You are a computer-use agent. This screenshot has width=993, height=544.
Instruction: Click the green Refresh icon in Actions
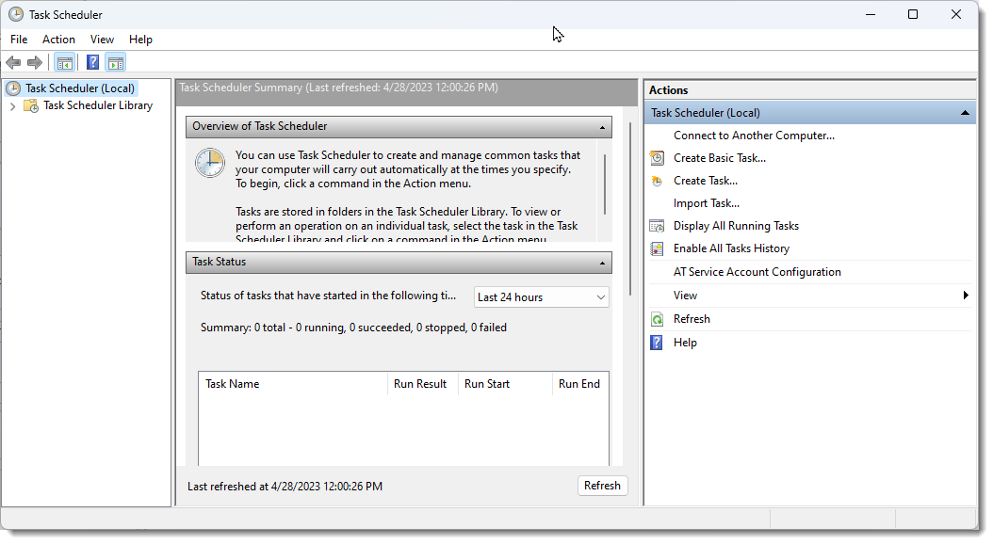[657, 319]
